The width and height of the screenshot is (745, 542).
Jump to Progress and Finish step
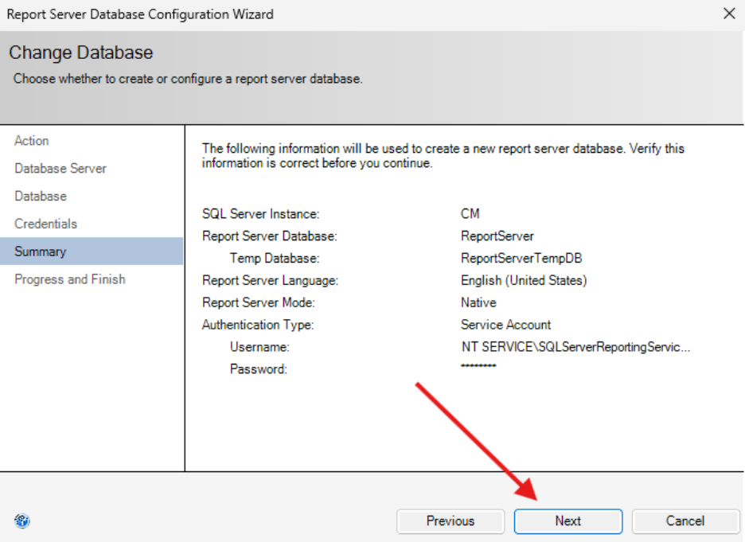point(70,279)
